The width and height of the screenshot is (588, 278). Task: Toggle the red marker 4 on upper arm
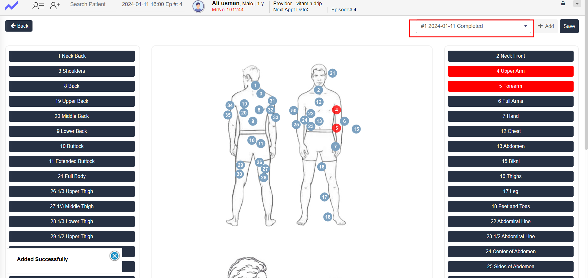[x=336, y=110]
